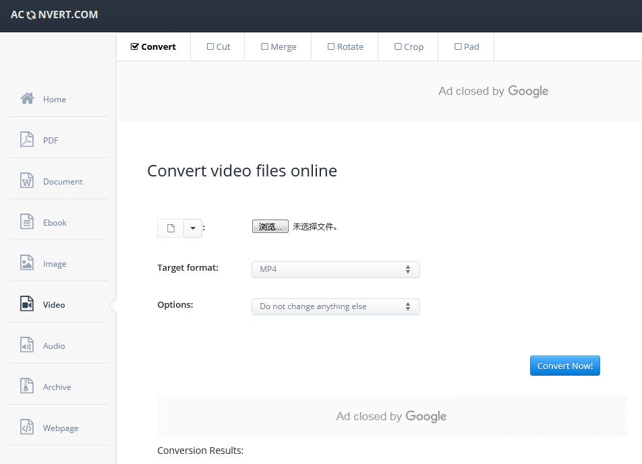Toggle the Rotate checkbox

[x=331, y=46]
